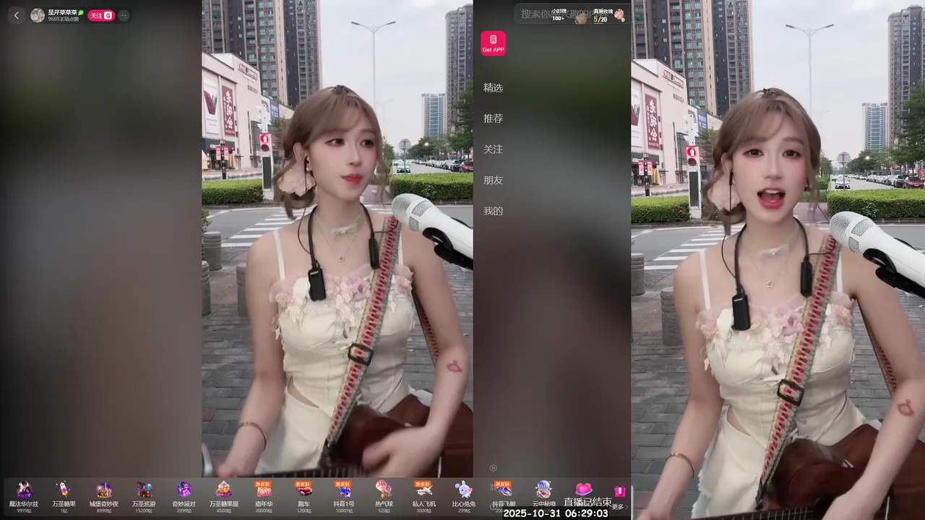Click the pink heart gift icon

pos(584,490)
